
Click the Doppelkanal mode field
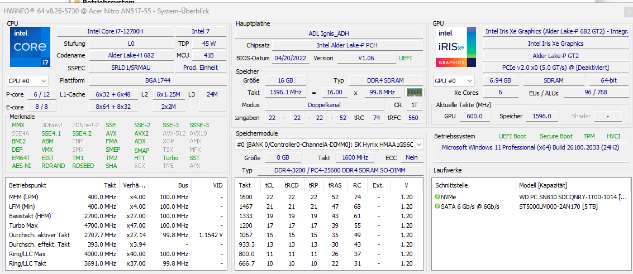pyautogui.click(x=325, y=105)
